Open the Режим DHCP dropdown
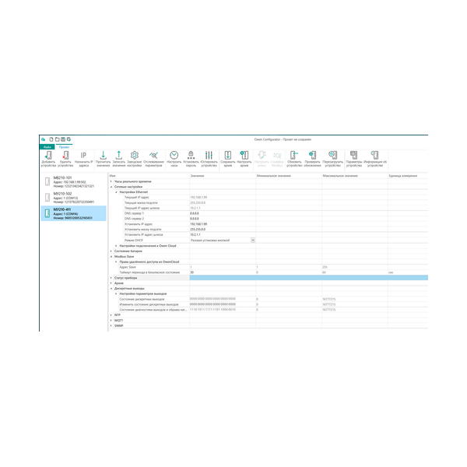This screenshot has height=467, width=467. (x=252, y=241)
